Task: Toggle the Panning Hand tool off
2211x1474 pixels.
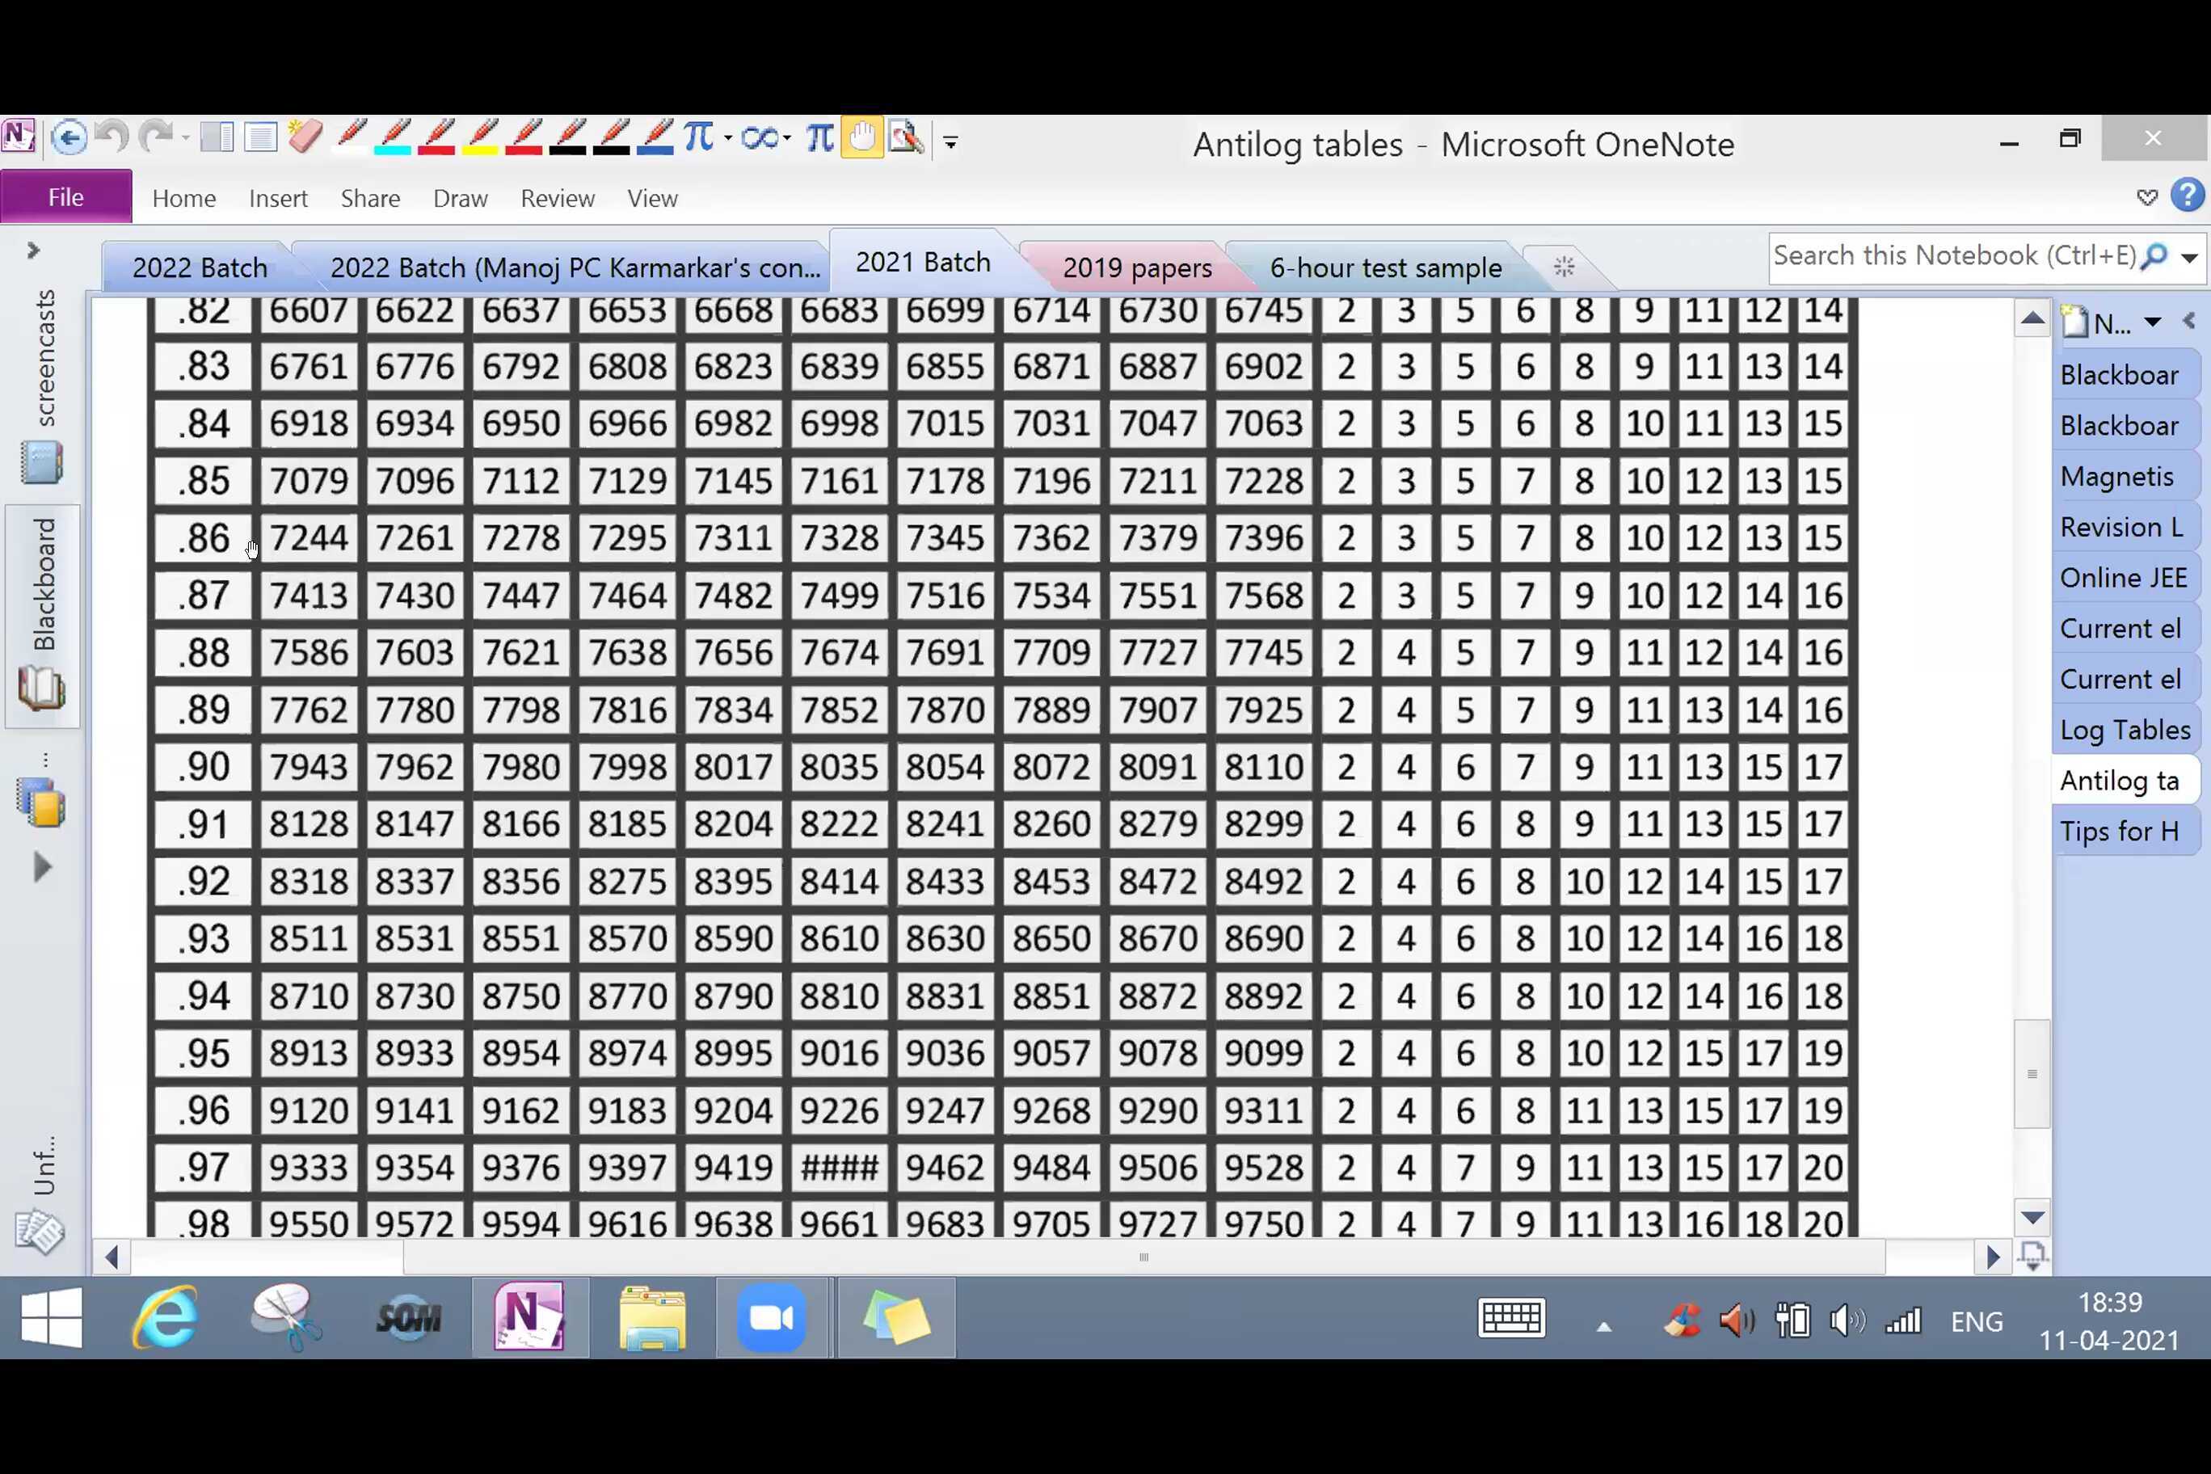Action: (x=862, y=137)
